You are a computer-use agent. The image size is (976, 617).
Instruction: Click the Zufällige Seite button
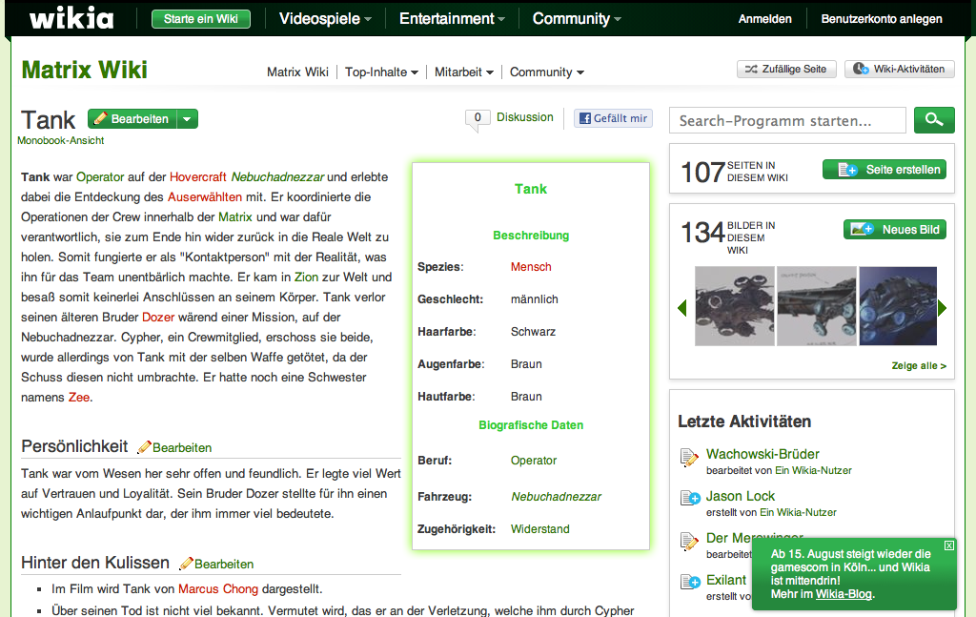[786, 69]
